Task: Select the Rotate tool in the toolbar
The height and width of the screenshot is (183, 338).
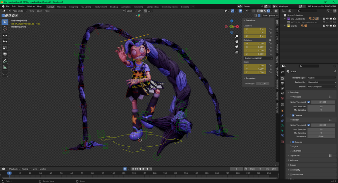Action: [5, 41]
